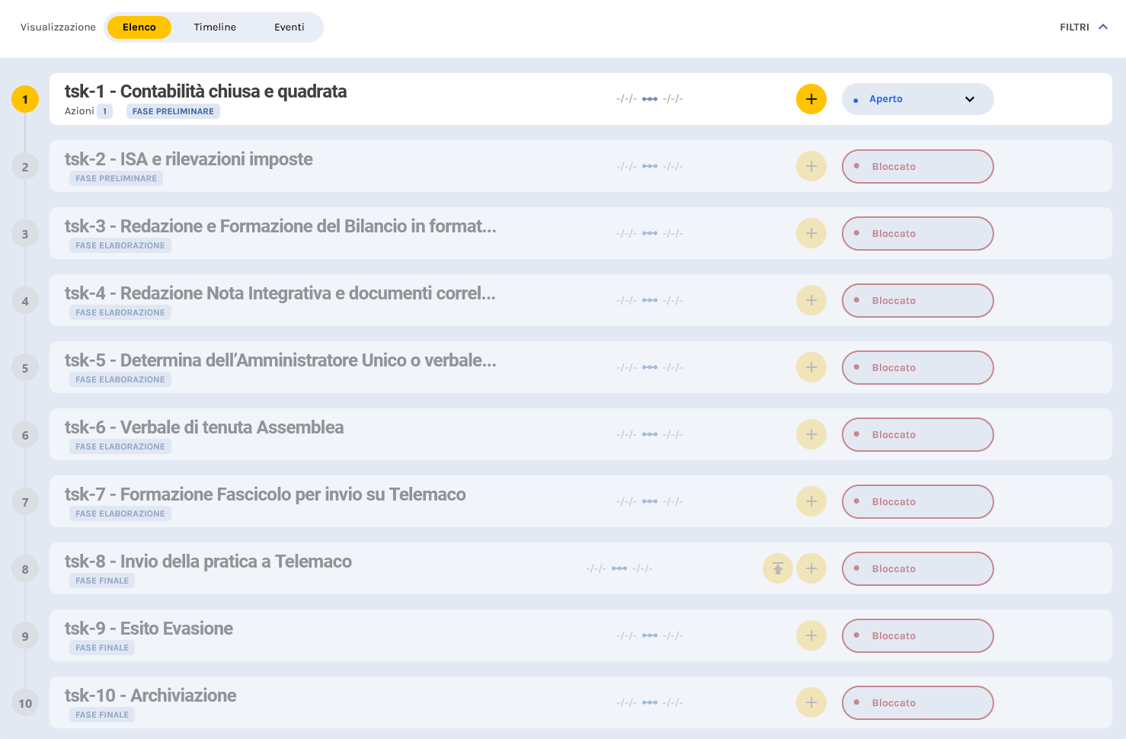
Task: Click plus icon for tsk-5 Determina
Action: click(811, 367)
